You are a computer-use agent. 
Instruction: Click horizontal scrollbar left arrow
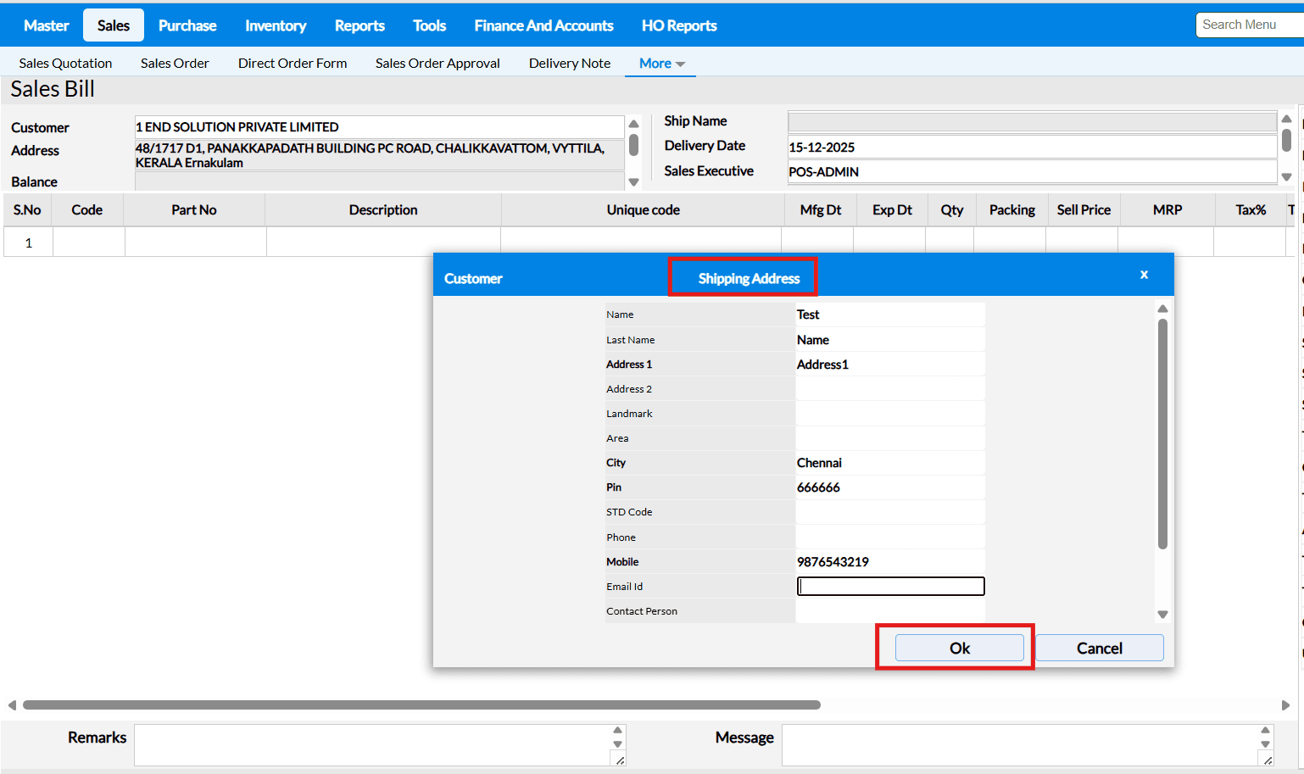pos(12,705)
